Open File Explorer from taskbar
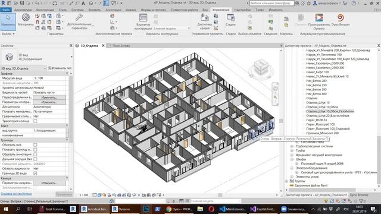This screenshot has height=214, width=381. 200,209
